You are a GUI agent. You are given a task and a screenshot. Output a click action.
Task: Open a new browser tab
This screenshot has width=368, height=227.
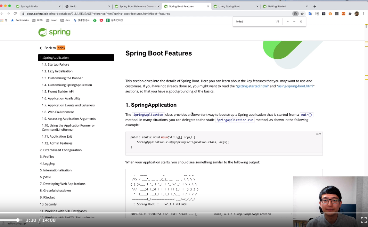point(314,6)
